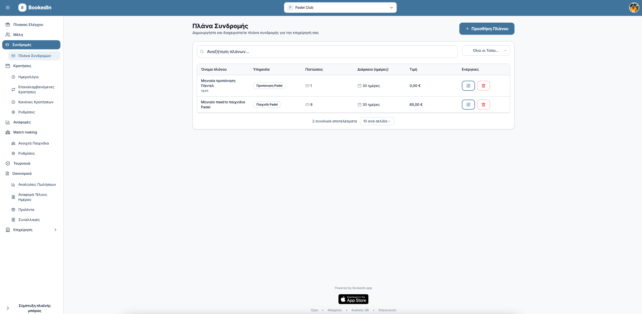Change results per page via 10 ανά σελίδα dropdown
This screenshot has width=642, height=314.
(x=377, y=121)
